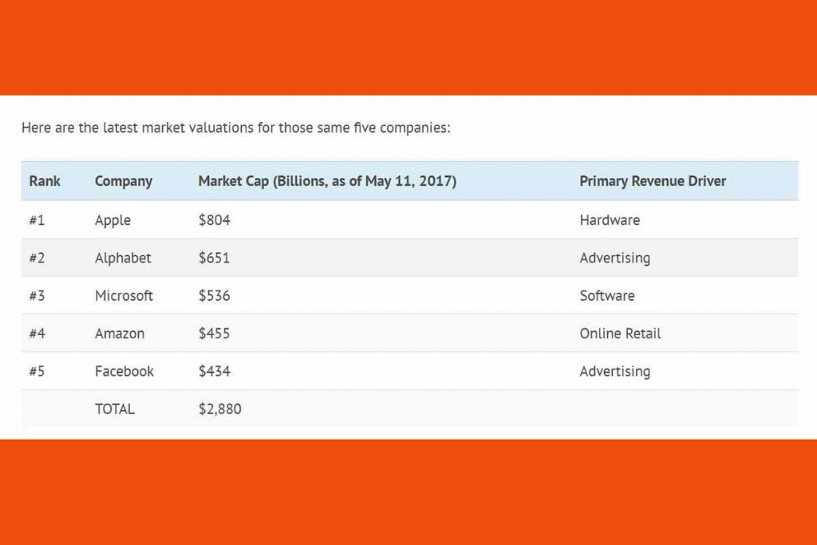Select the $455 market cap value
The image size is (817, 545).
coord(214,334)
